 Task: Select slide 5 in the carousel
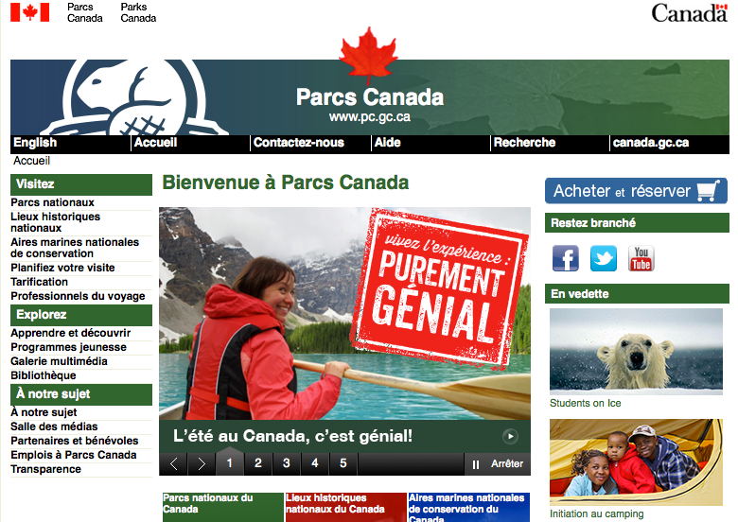343,463
